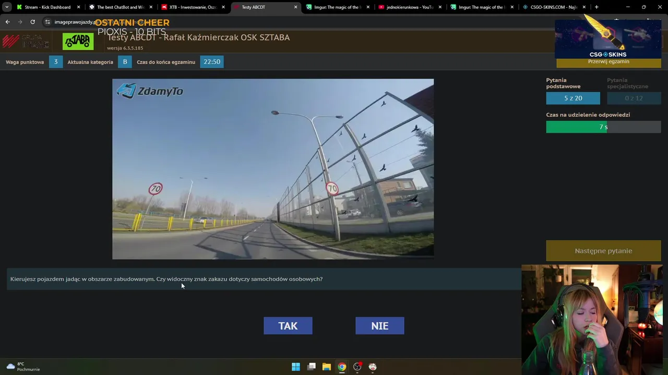Image resolution: width=668 pixels, height=375 pixels.
Task: Click the Aktualna kategoria value B
Action: [125, 61]
